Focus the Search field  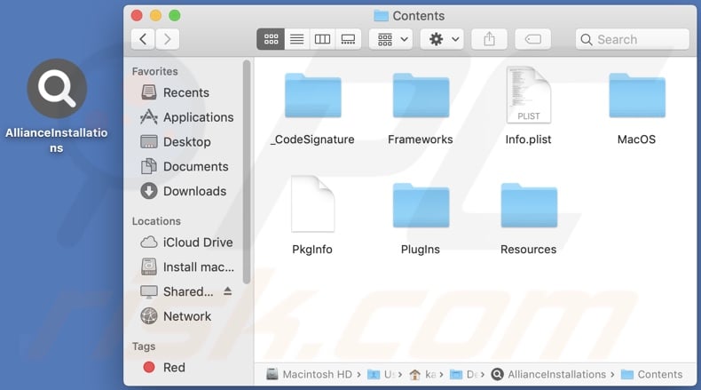pyautogui.click(x=632, y=39)
